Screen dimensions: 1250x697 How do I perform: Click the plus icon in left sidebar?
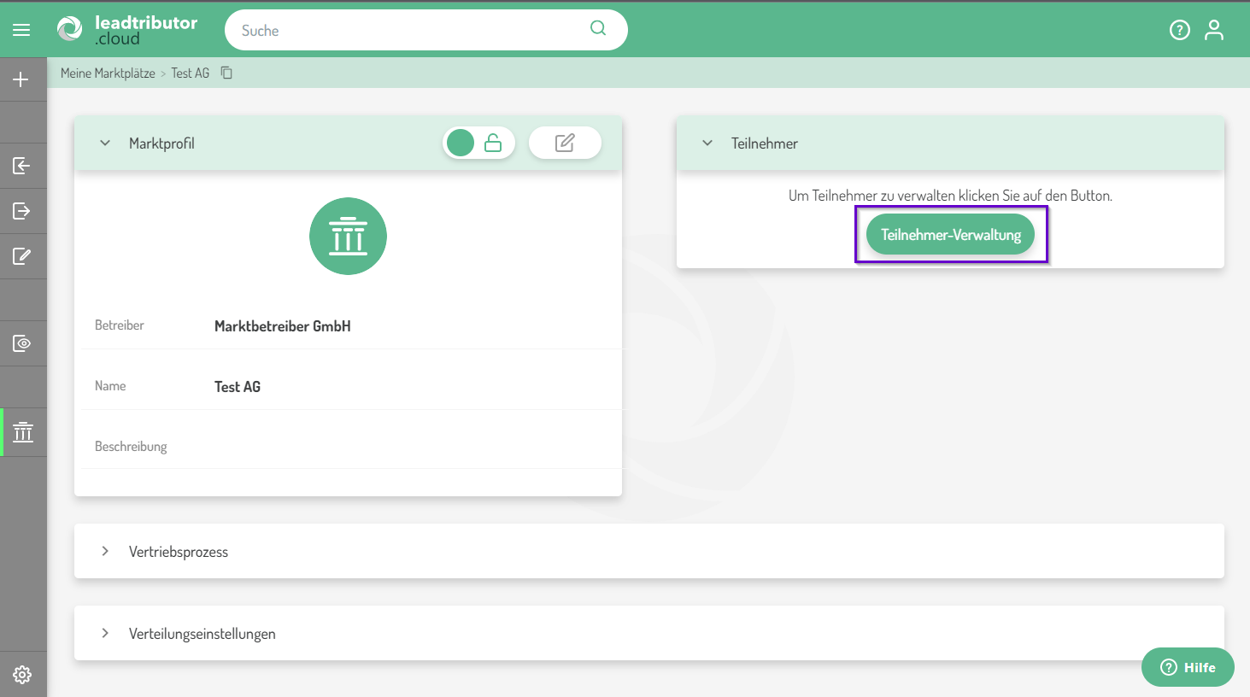click(21, 79)
